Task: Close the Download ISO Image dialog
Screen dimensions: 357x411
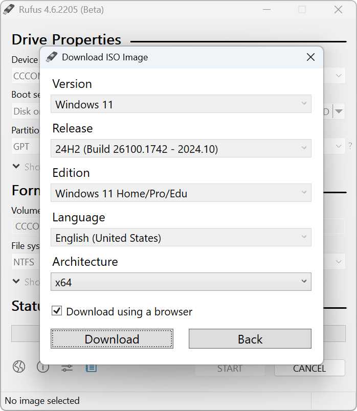Action: (310, 57)
